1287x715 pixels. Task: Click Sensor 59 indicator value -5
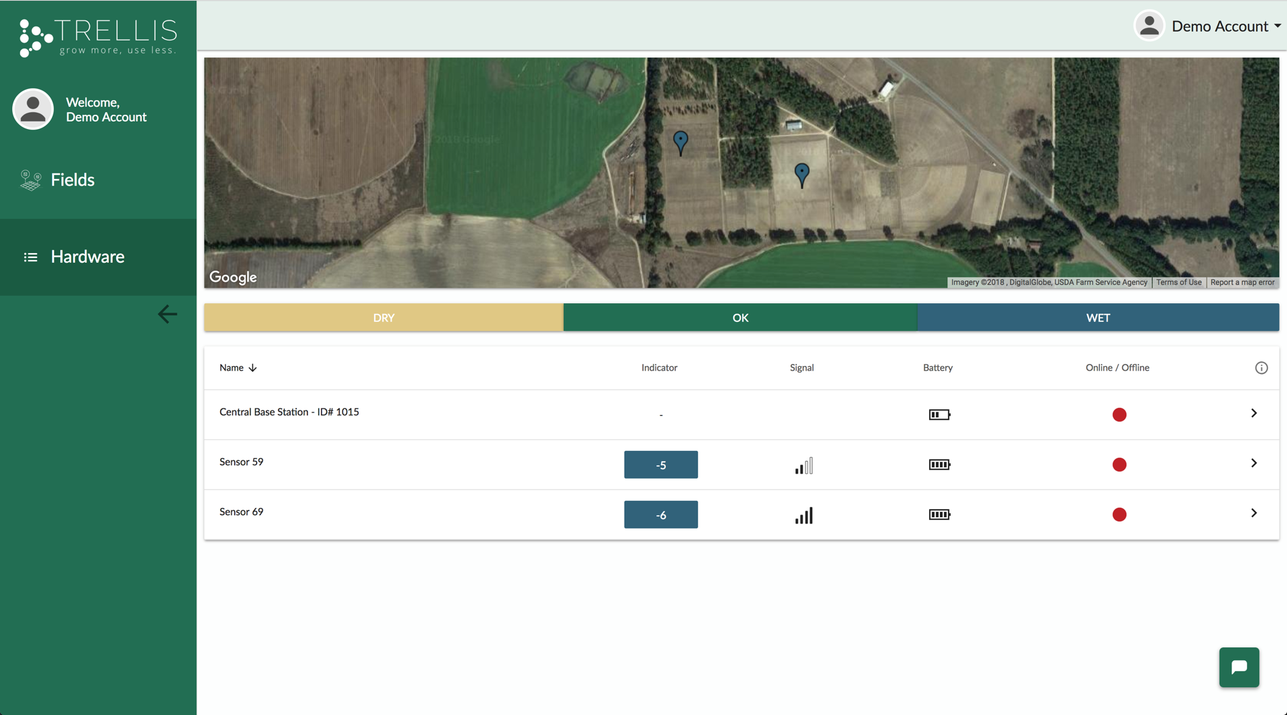pos(661,465)
